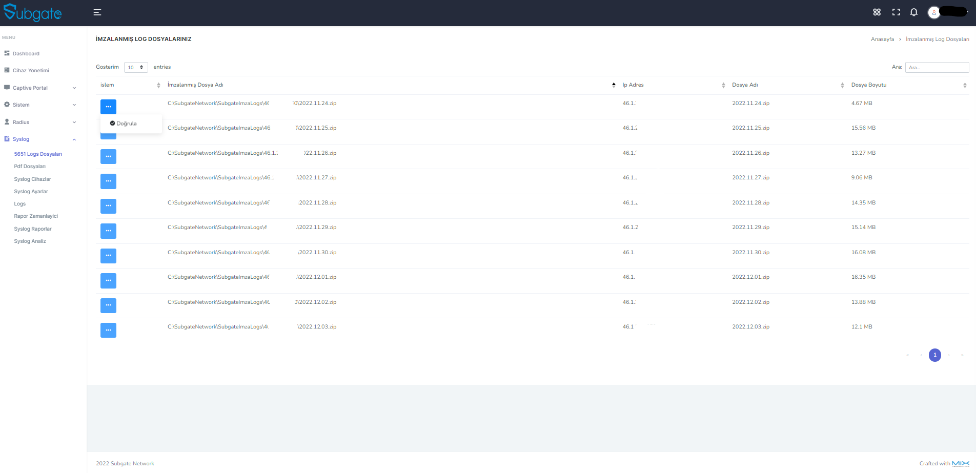Click the Captive Portal monitor icon
This screenshot has width=976, height=473.
pos(7,87)
